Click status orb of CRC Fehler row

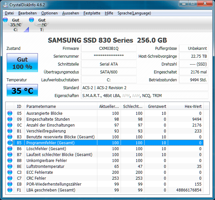click(10, 178)
